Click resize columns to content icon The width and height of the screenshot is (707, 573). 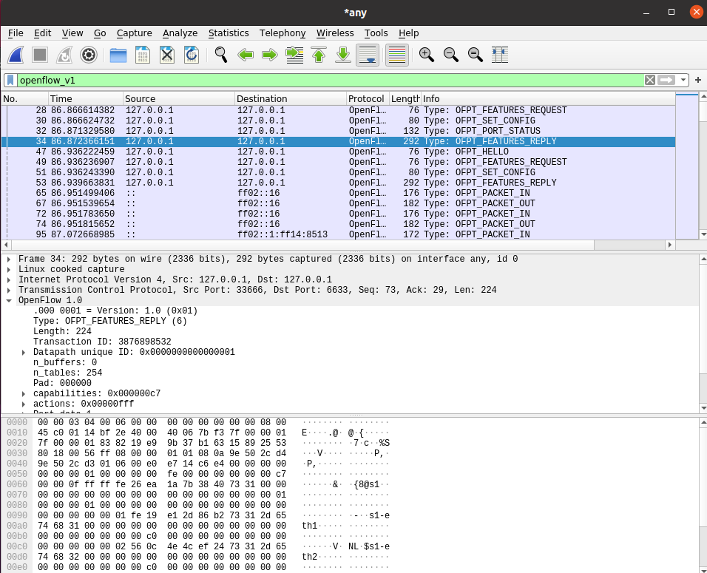click(500, 55)
